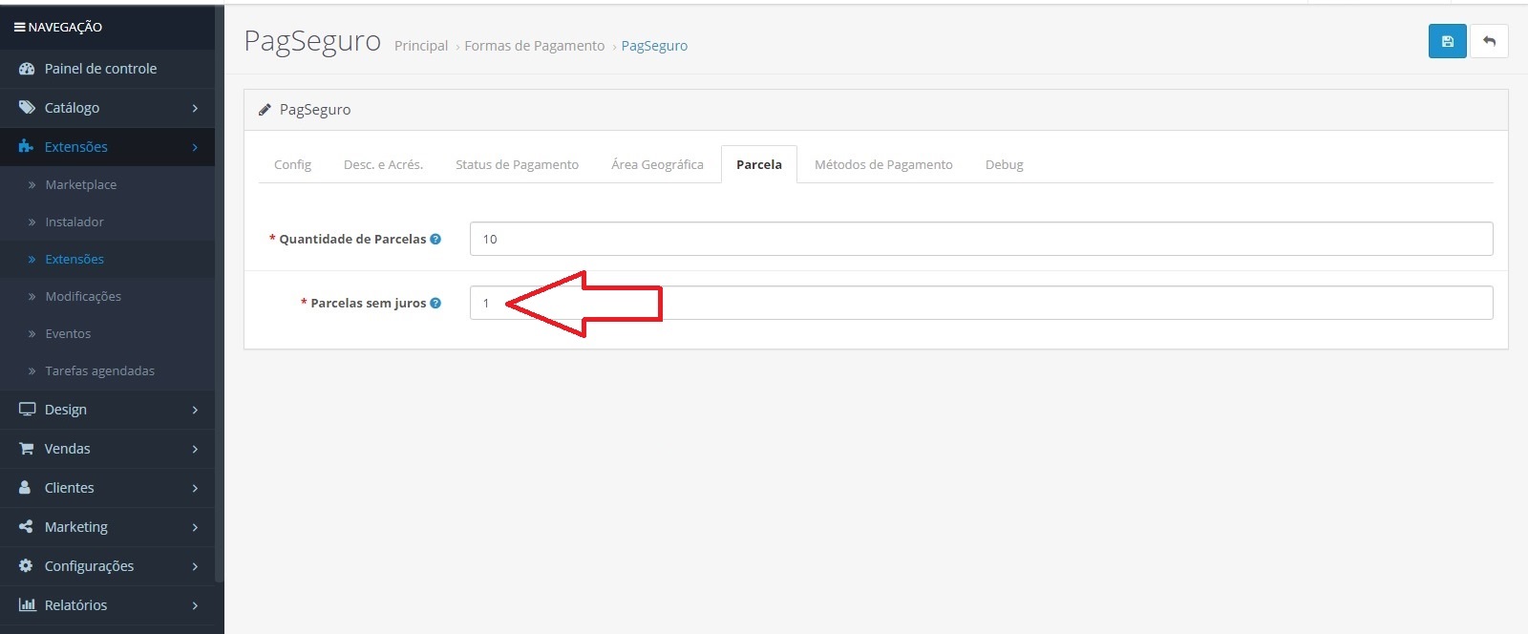This screenshot has width=1528, height=634.
Task: Focus the Quantidade de Parcelas input field
Action: coord(981,239)
